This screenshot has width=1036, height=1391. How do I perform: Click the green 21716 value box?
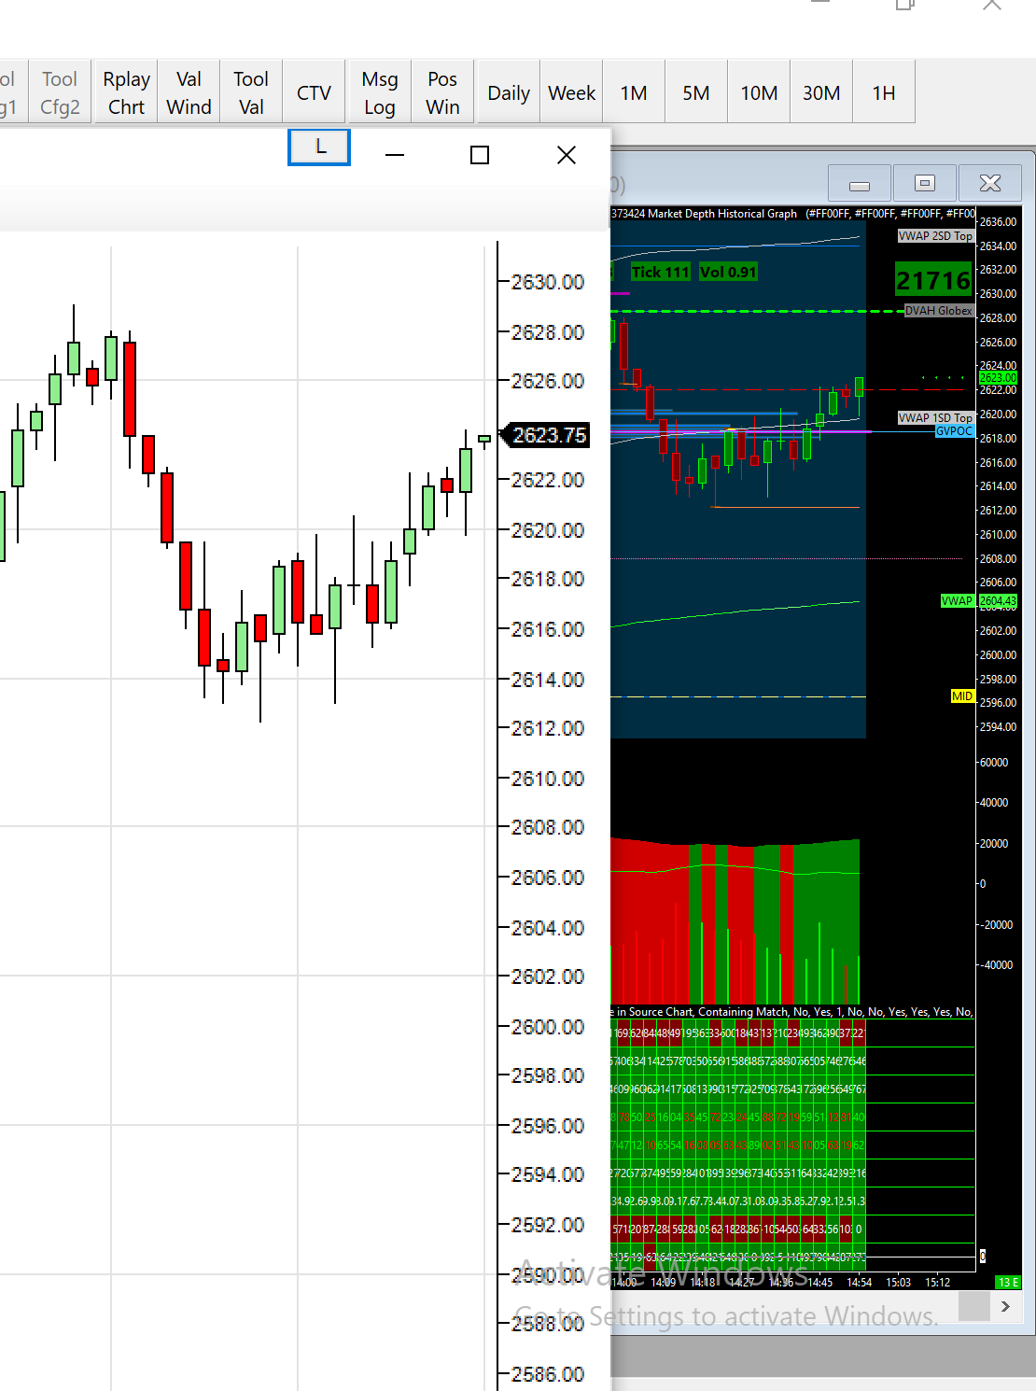click(x=933, y=280)
